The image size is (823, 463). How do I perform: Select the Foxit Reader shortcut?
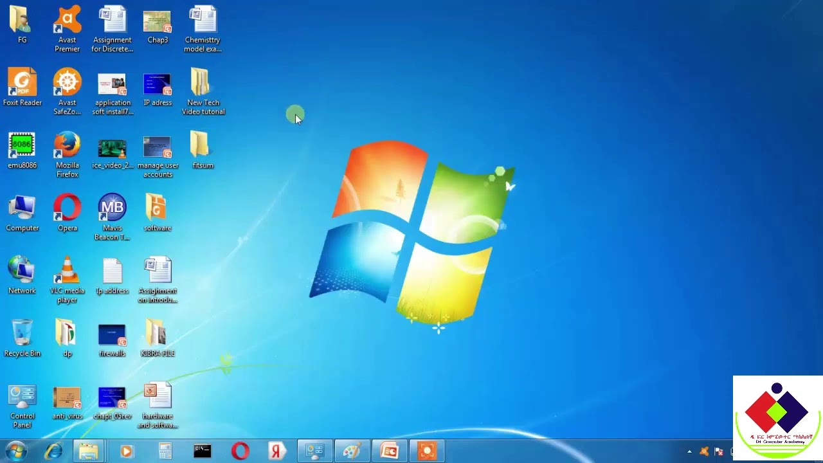(22, 87)
